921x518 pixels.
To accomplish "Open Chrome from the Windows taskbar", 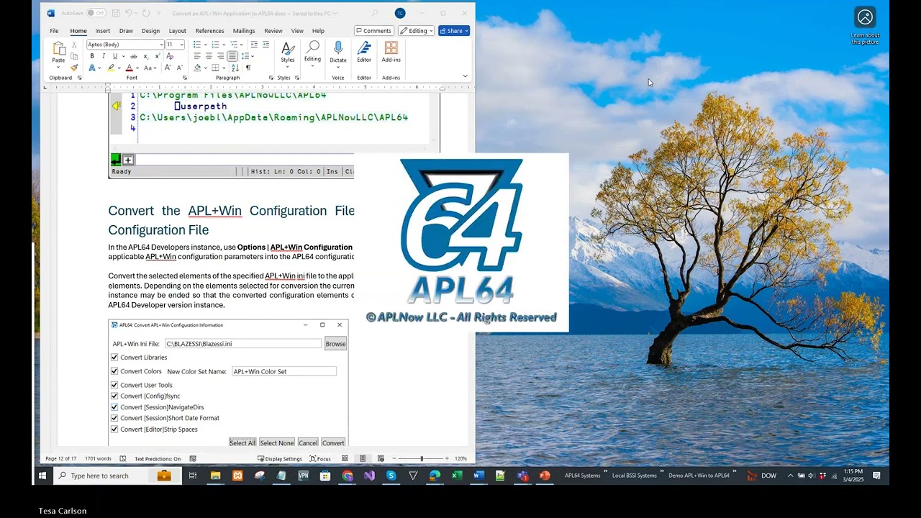I will pos(348,476).
